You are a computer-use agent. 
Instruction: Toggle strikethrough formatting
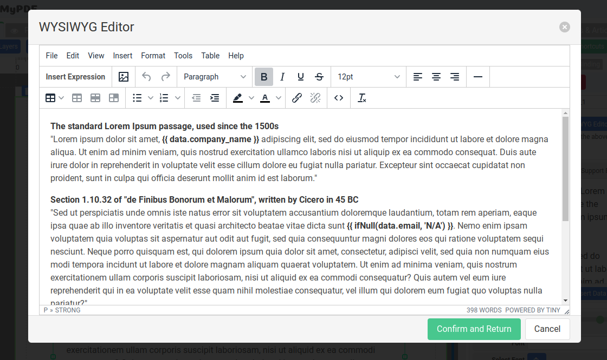click(x=319, y=77)
